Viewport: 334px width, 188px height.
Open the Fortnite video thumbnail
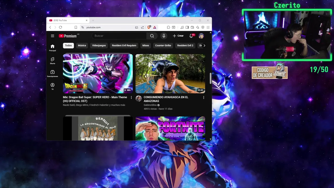(170, 128)
